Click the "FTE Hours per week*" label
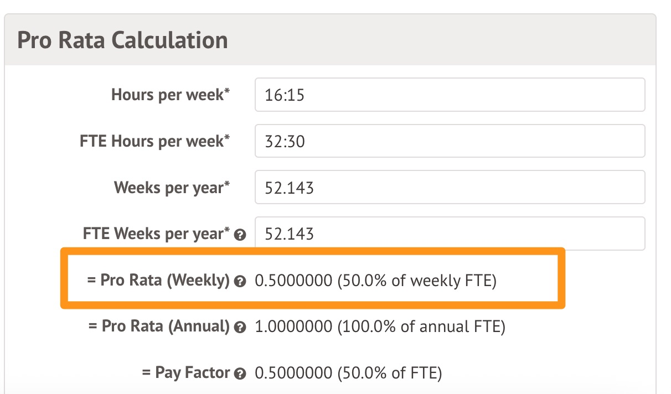Screen dimensions: 671x394 [154, 141]
